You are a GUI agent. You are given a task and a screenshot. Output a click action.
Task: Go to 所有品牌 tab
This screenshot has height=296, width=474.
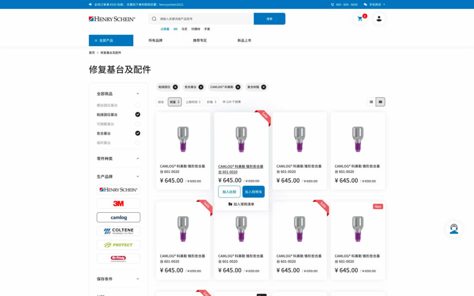tap(156, 41)
